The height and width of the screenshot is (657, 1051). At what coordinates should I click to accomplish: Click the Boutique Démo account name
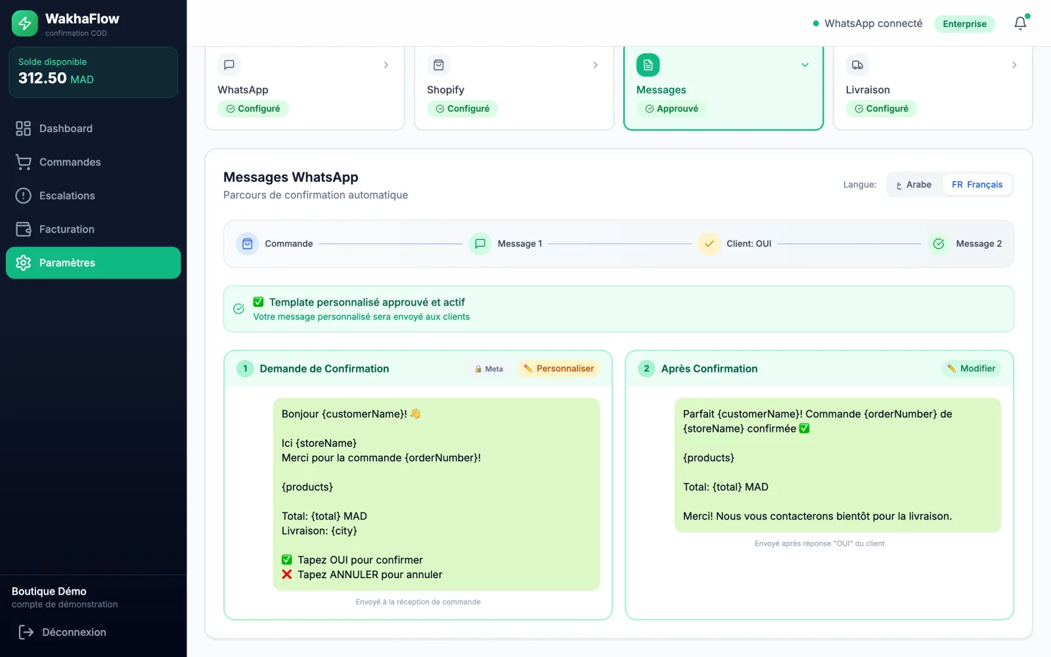(49, 591)
